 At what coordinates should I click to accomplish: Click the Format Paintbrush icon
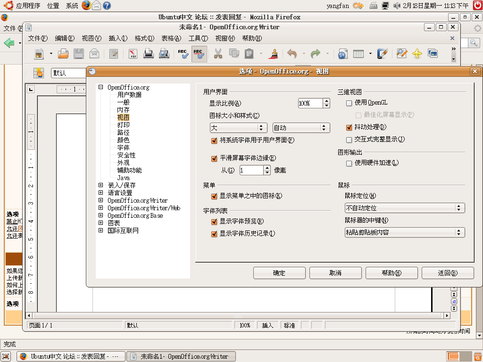click(x=273, y=54)
